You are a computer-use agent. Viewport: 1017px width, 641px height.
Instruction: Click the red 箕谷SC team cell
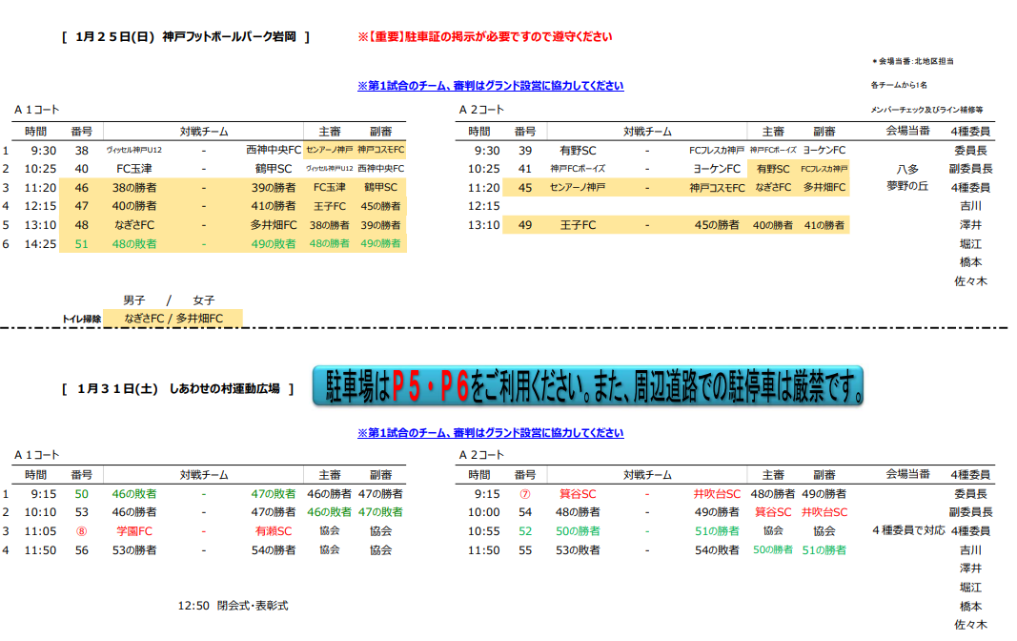[x=578, y=494]
